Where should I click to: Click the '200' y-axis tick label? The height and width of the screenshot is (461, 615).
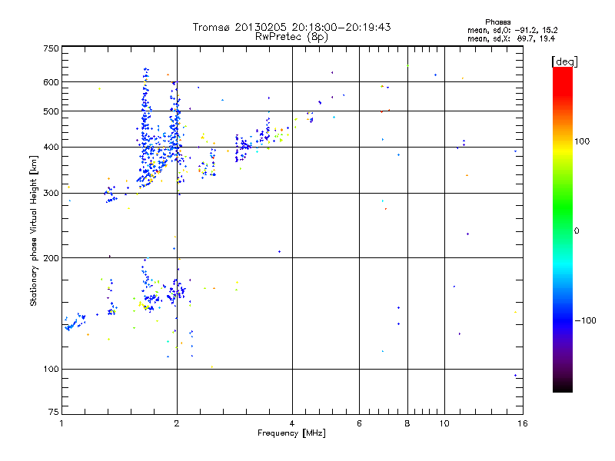coord(51,258)
